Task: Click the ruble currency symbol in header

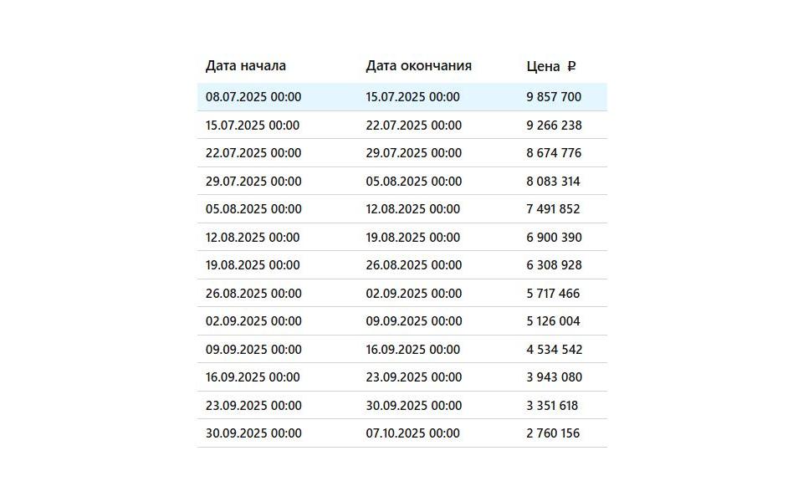Action: [x=571, y=66]
